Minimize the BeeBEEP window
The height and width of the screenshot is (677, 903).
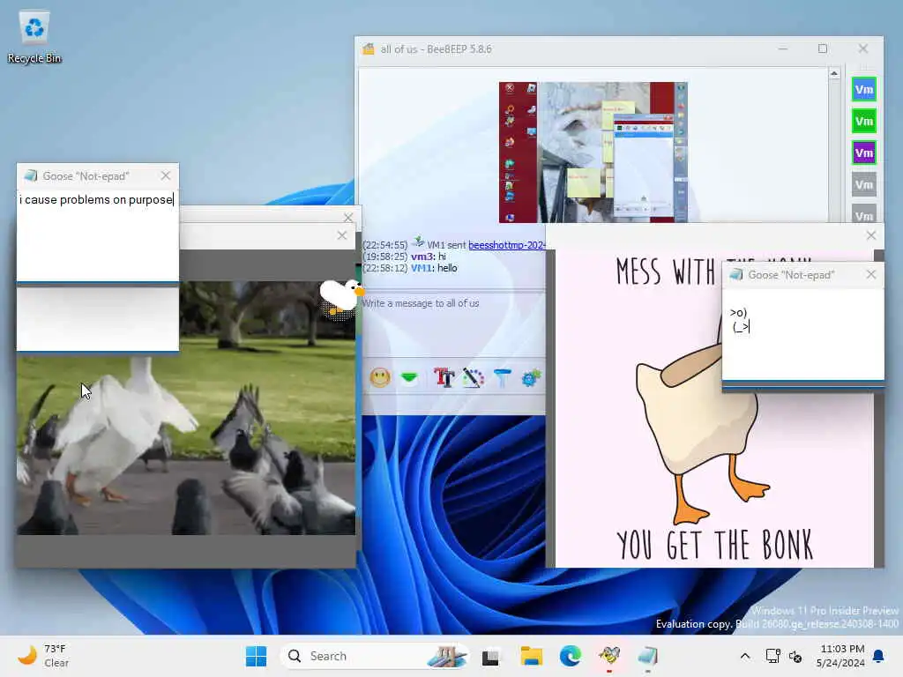783,49
